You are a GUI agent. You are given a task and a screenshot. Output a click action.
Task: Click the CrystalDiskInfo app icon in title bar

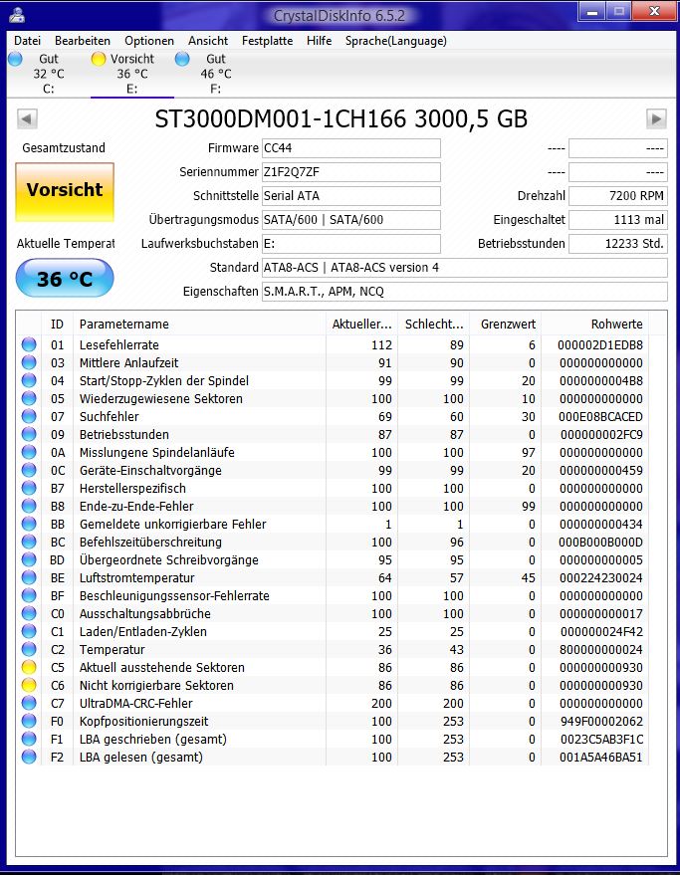(17, 15)
